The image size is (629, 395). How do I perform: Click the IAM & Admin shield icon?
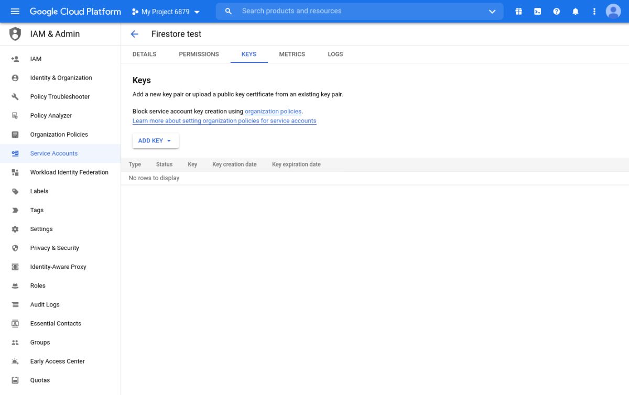15,34
